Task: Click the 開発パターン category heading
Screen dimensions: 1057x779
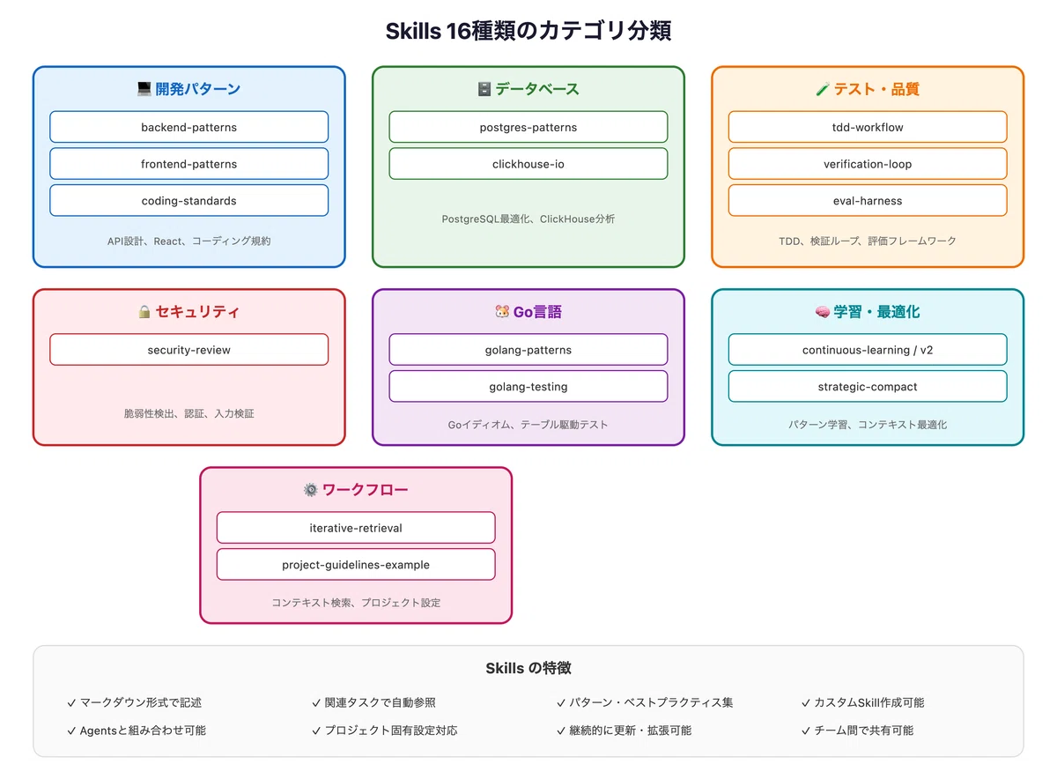Action: pos(198,89)
